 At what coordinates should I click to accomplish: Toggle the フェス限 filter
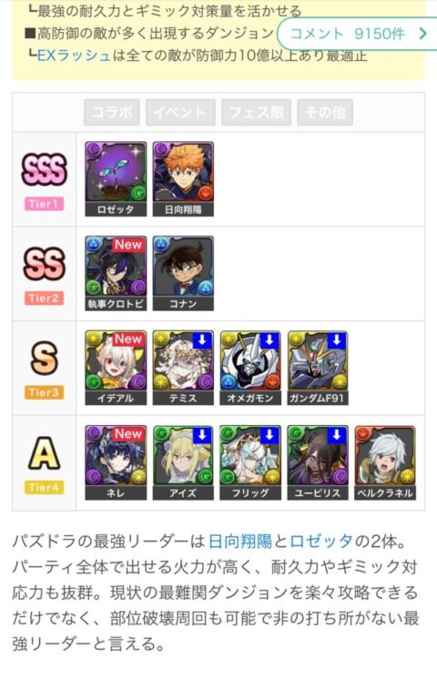(x=257, y=112)
